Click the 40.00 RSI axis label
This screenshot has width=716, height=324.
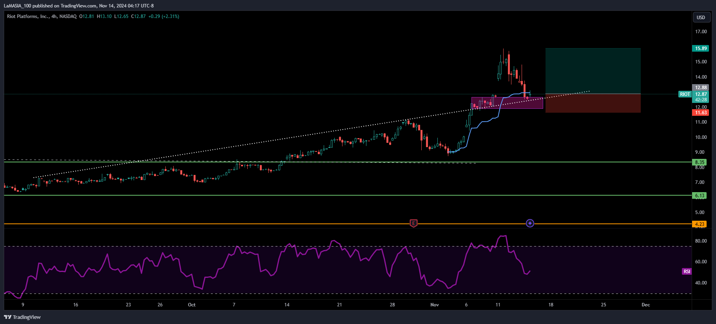click(x=701, y=283)
